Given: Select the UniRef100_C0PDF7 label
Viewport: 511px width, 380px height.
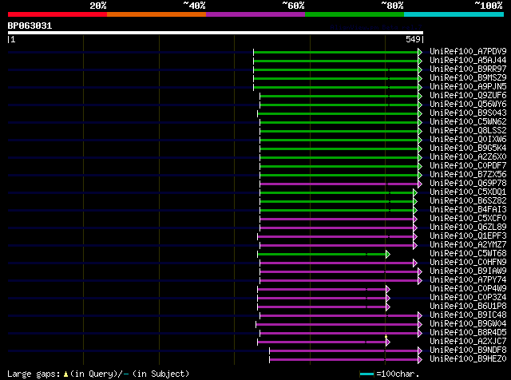Looking at the screenshot, I should click(x=468, y=166).
